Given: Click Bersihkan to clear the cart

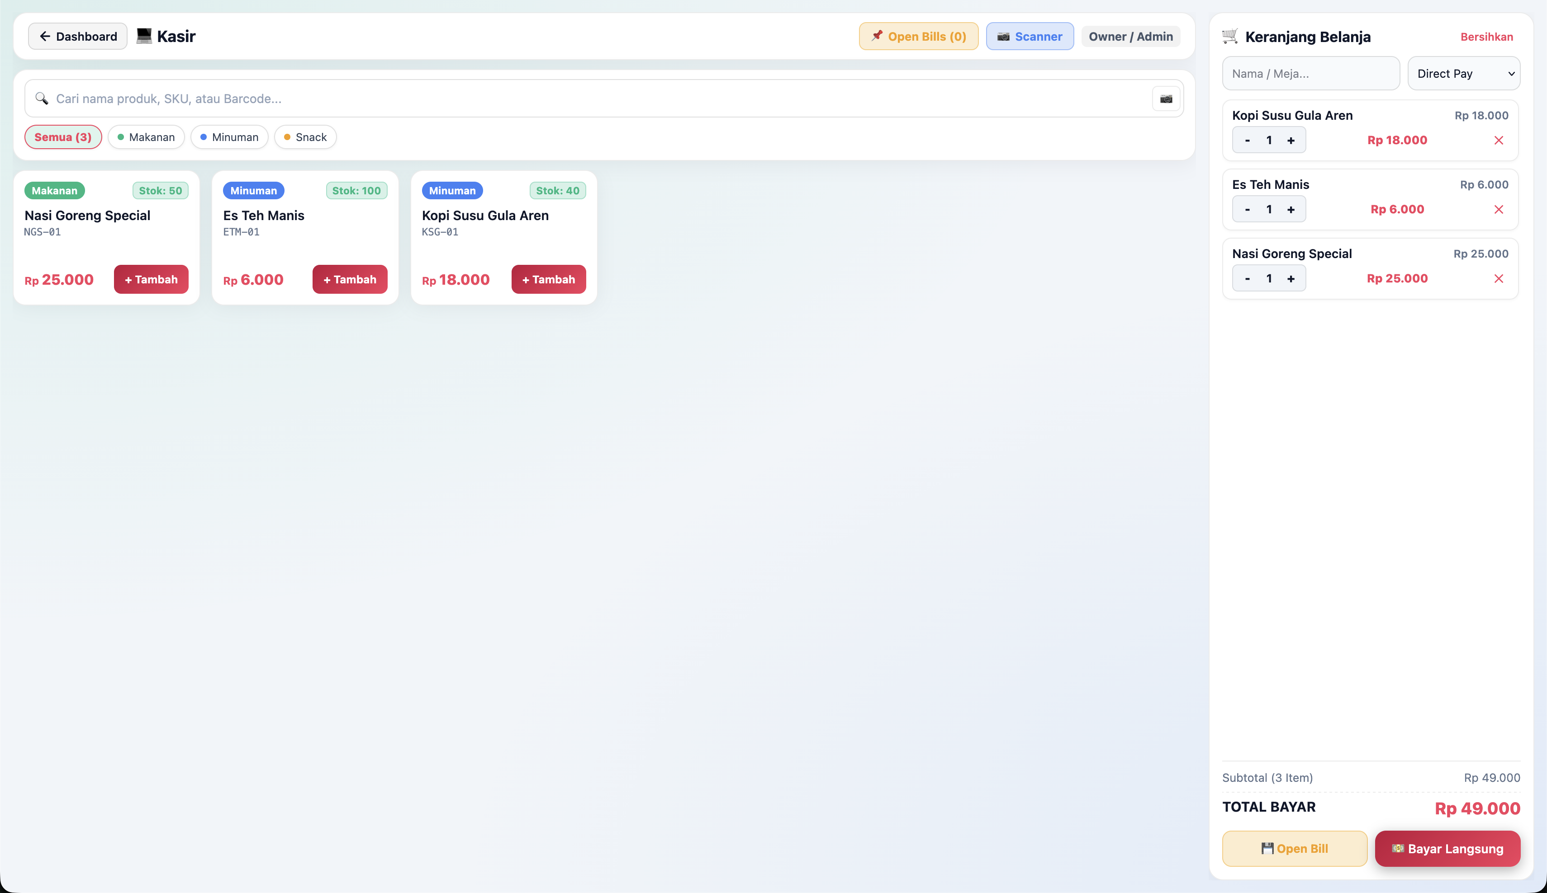Looking at the screenshot, I should click(x=1486, y=37).
